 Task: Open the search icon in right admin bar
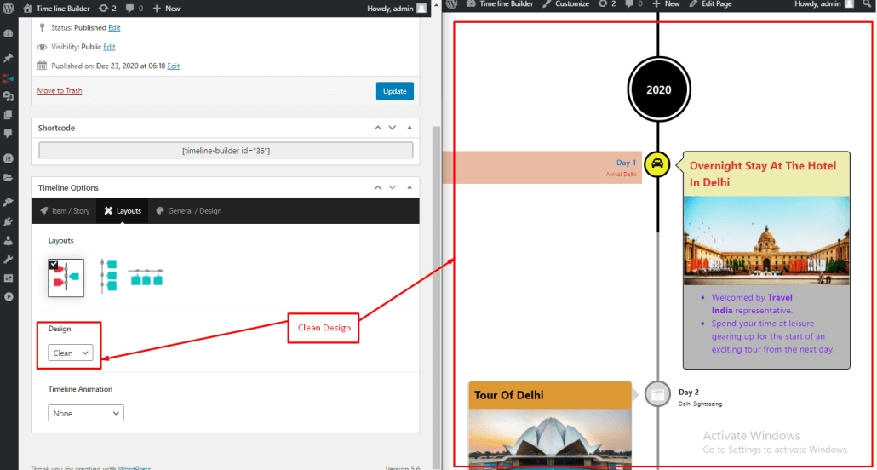point(868,4)
